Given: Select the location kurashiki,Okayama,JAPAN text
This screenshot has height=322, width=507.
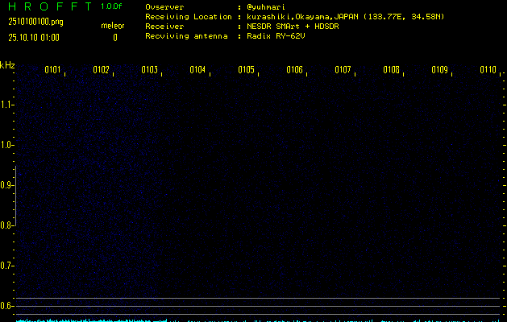Looking at the screenshot, I should coord(302,17).
